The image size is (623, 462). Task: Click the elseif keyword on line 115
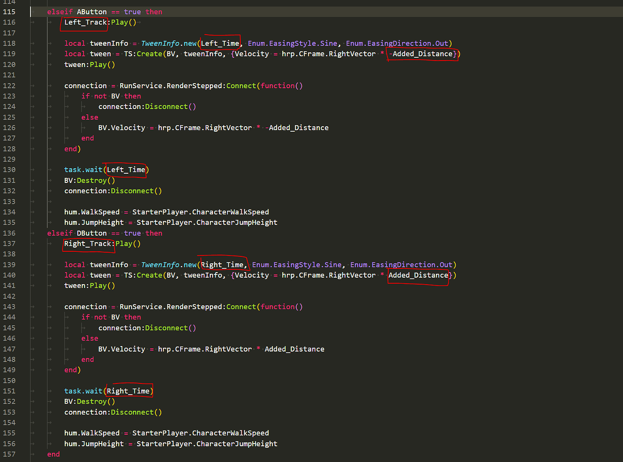point(60,12)
